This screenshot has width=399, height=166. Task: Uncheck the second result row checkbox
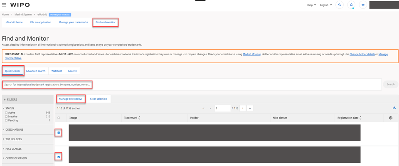59,157
